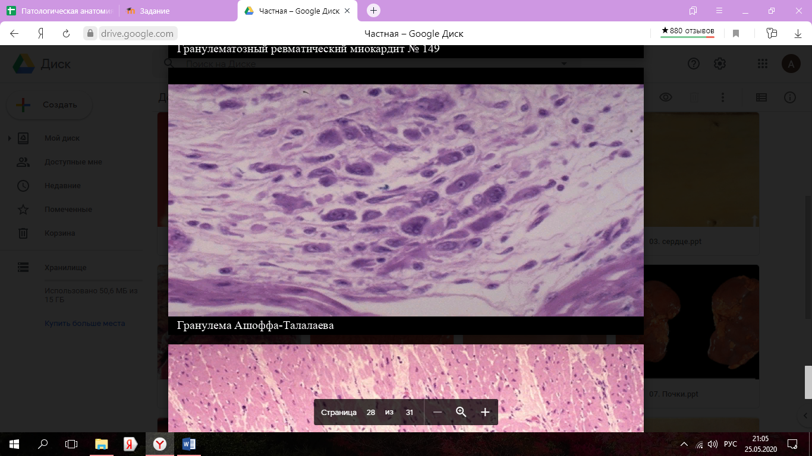Open the search options dropdown arrow
The width and height of the screenshot is (812, 456).
(x=564, y=64)
